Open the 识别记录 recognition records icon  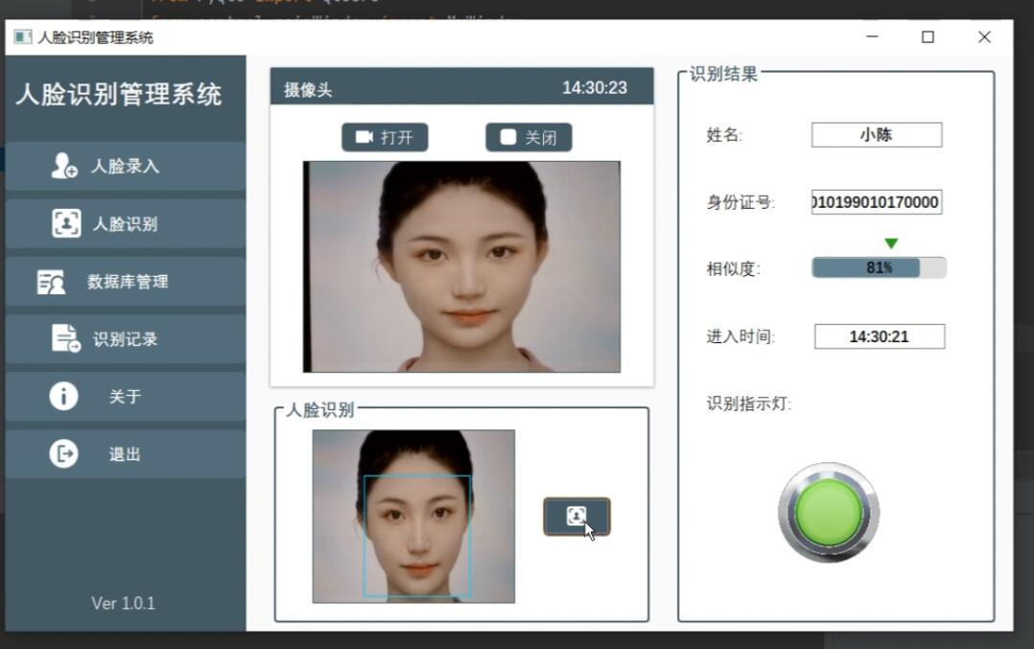[64, 337]
